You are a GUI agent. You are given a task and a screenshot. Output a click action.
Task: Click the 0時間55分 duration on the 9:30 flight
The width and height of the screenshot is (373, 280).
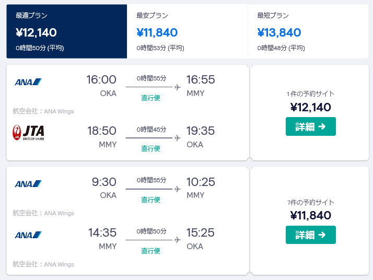tap(151, 180)
